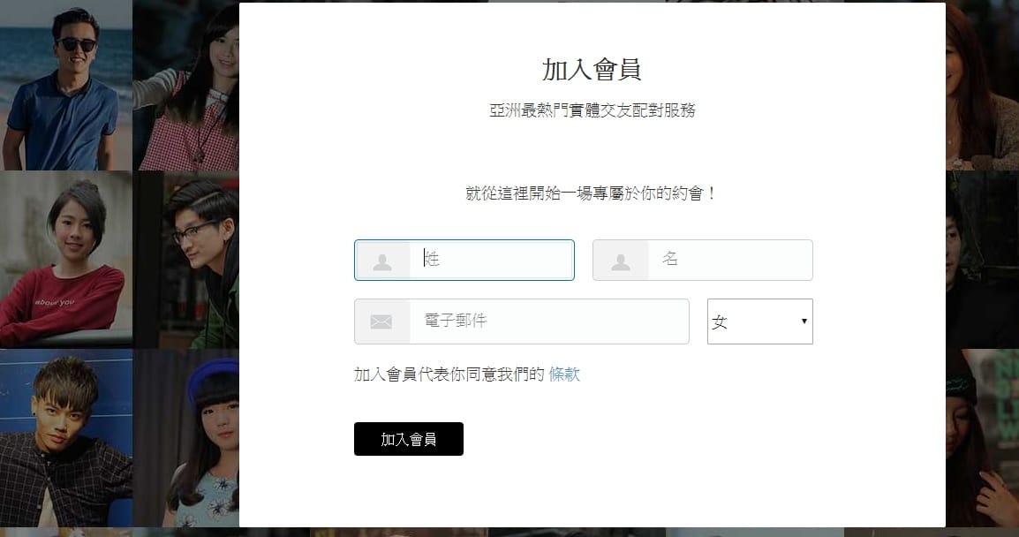Click the photo of man wearing sunglasses
This screenshot has height=537, width=1019.
(x=65, y=85)
